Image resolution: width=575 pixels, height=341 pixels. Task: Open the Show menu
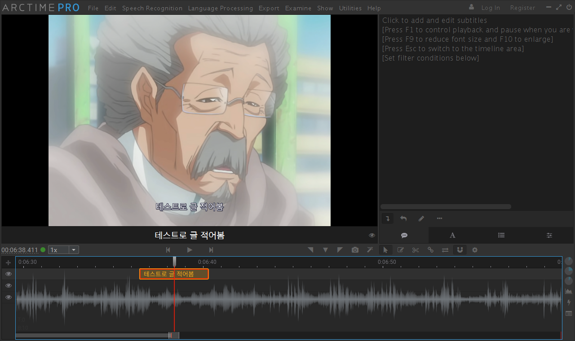coord(325,8)
